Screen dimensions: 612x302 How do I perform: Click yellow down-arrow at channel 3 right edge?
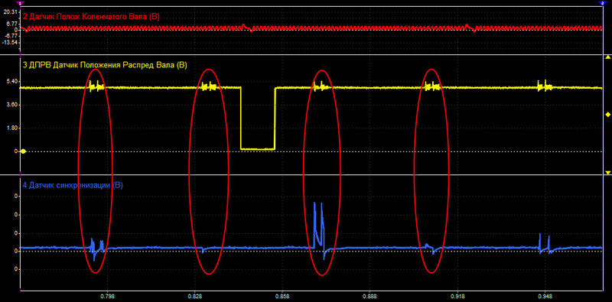(x=607, y=172)
